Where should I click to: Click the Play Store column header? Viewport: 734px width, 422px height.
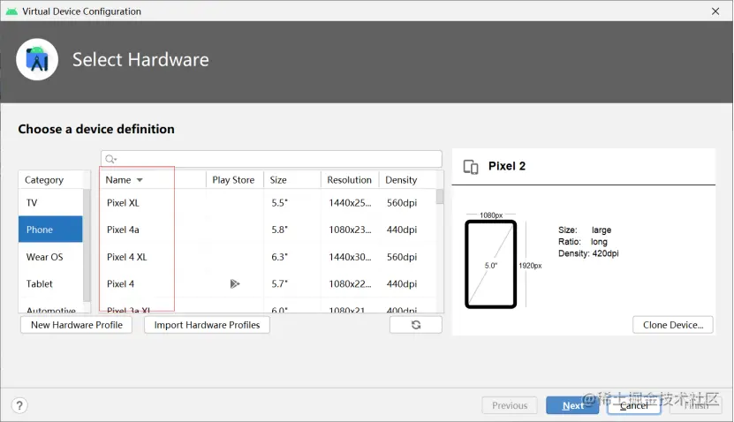233,179
